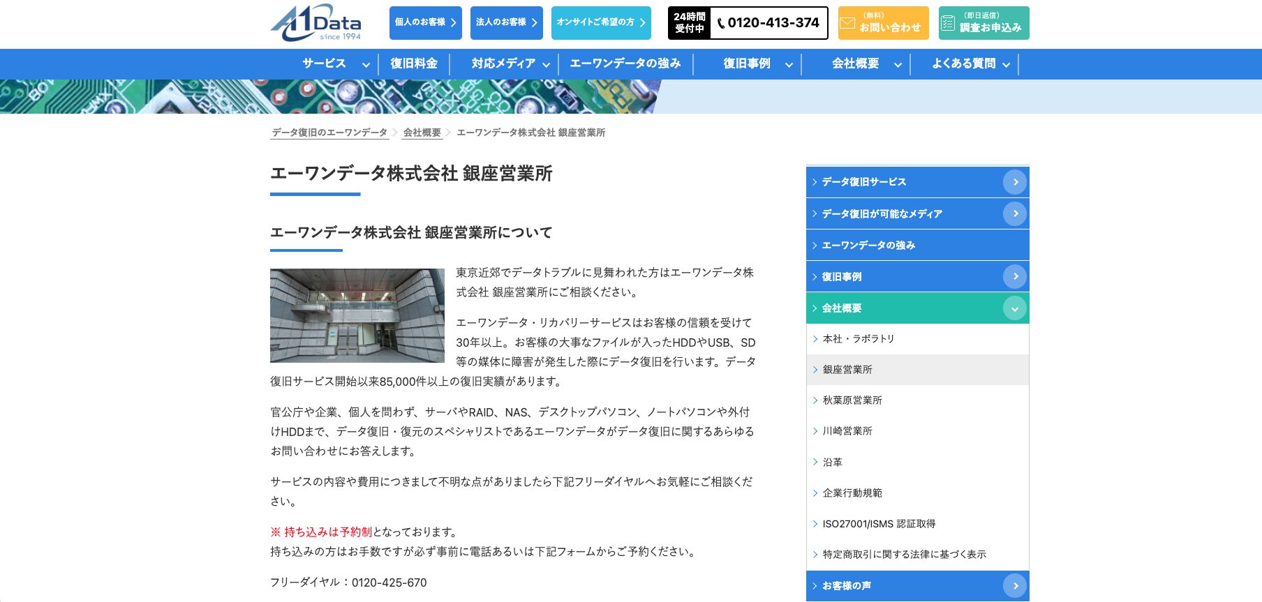Click round arrow icon beside お客様の声
The height and width of the screenshot is (602, 1262).
1015,586
